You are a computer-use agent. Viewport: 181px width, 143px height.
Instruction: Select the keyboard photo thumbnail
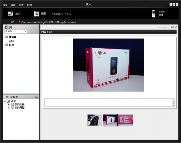click(95, 120)
